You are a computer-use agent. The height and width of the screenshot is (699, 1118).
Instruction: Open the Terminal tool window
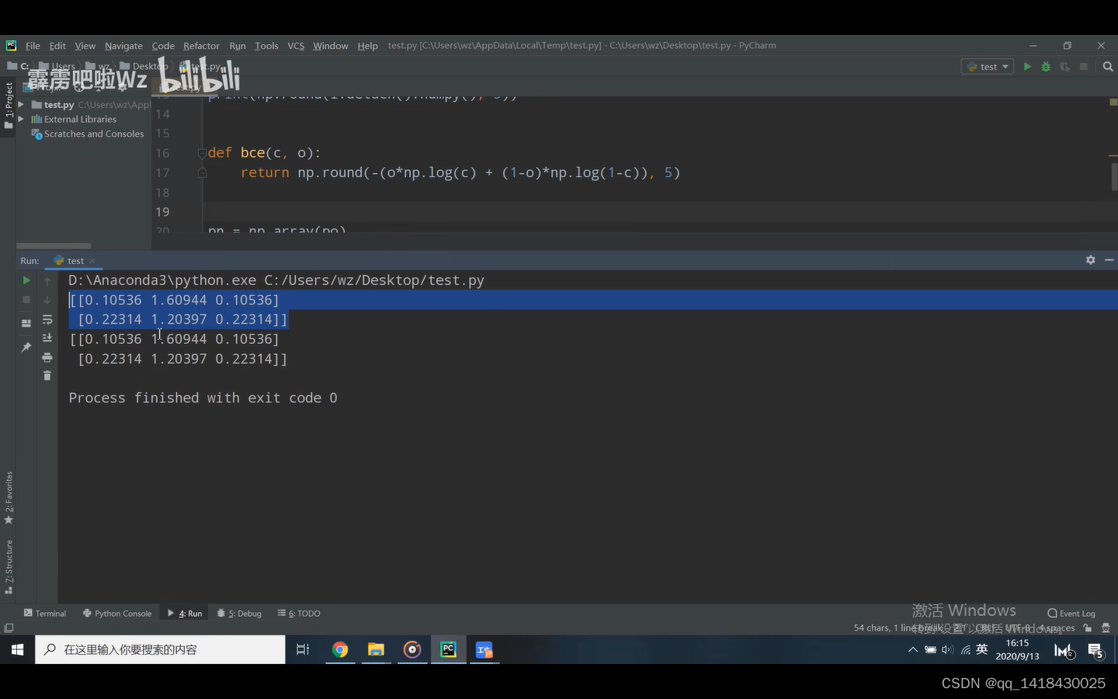(x=45, y=614)
